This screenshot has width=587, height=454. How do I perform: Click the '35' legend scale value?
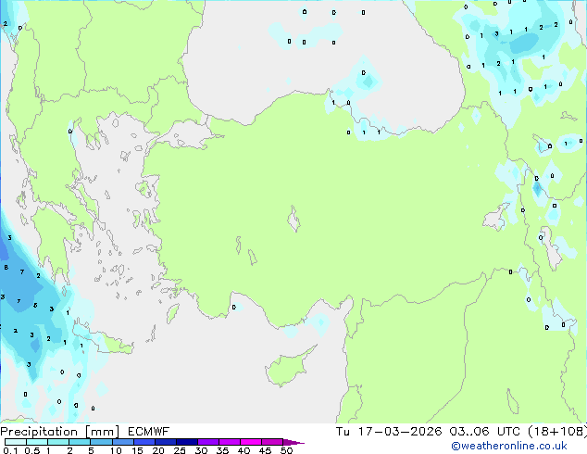point(222,450)
